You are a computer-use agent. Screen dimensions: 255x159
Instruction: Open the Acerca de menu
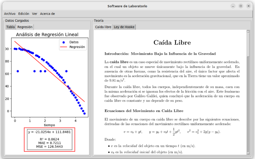[x=47, y=14]
